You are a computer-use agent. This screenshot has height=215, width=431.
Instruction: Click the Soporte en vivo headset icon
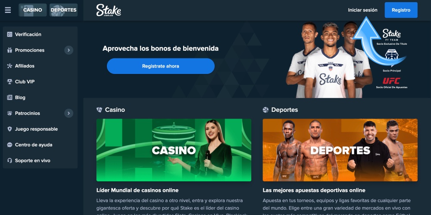coord(9,161)
